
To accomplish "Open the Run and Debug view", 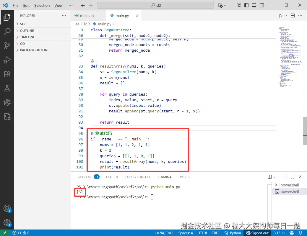I will 7,60.
